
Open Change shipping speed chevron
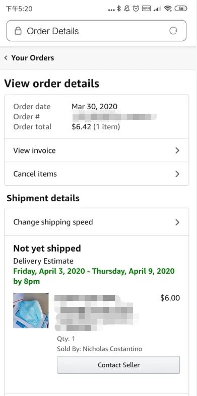pyautogui.click(x=177, y=222)
